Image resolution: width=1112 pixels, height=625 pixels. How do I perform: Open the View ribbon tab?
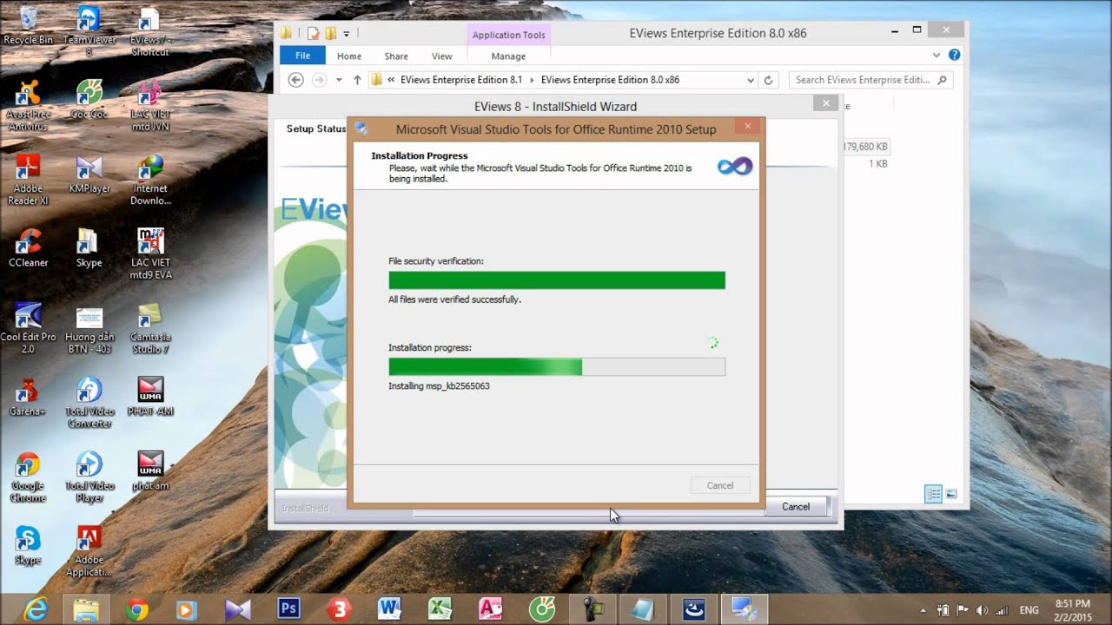(x=442, y=56)
